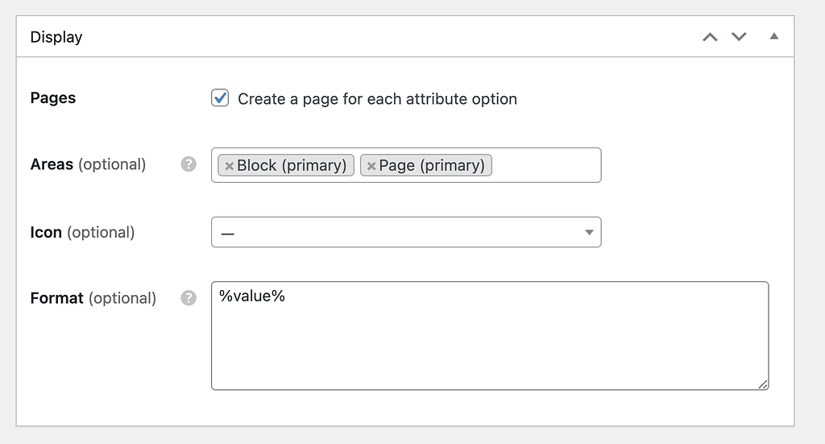Move Display panel down with arrow
825x444 pixels.
pos(739,37)
